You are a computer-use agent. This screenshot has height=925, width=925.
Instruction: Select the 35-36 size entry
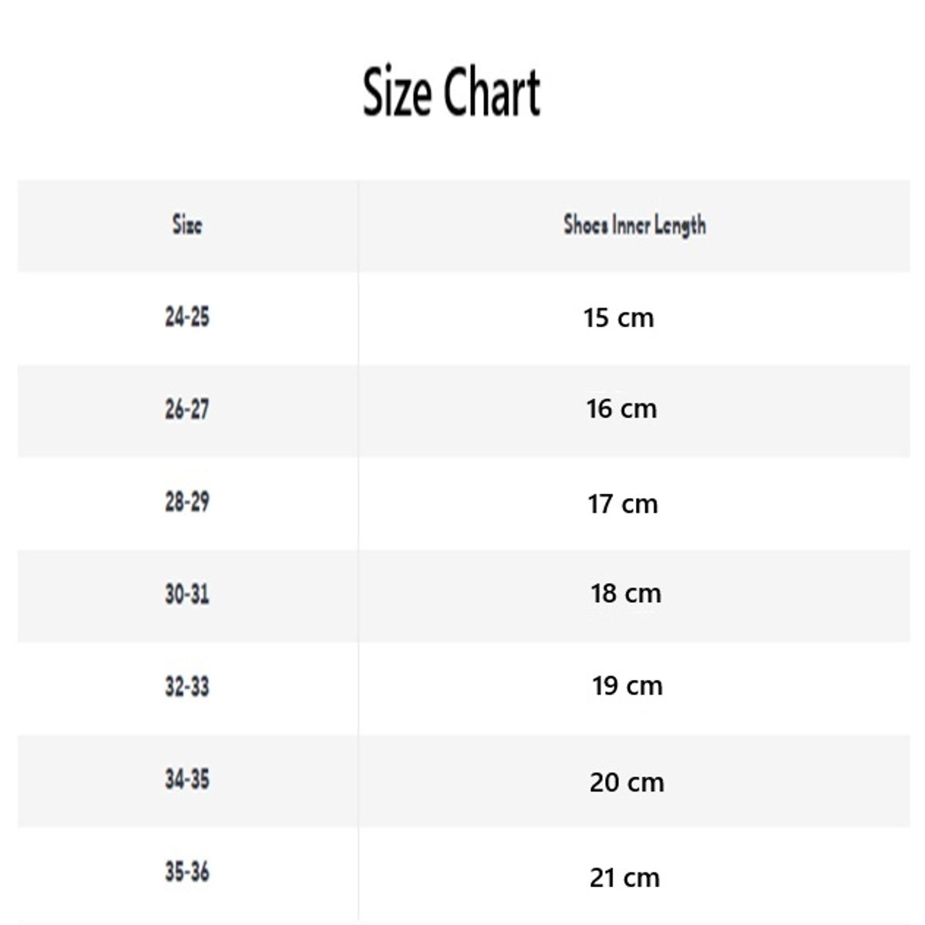[187, 872]
